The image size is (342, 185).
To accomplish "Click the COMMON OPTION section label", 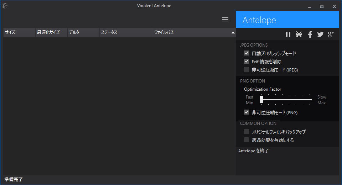I will click(x=258, y=123).
